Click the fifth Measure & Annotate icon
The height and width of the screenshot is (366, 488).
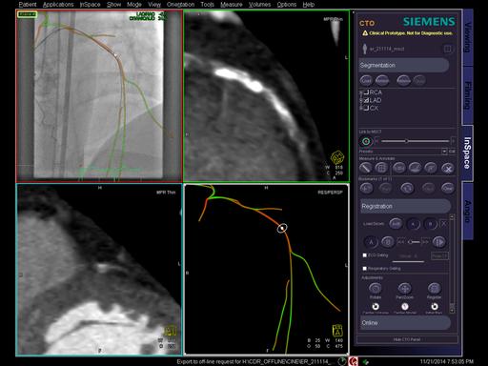tap(431, 168)
